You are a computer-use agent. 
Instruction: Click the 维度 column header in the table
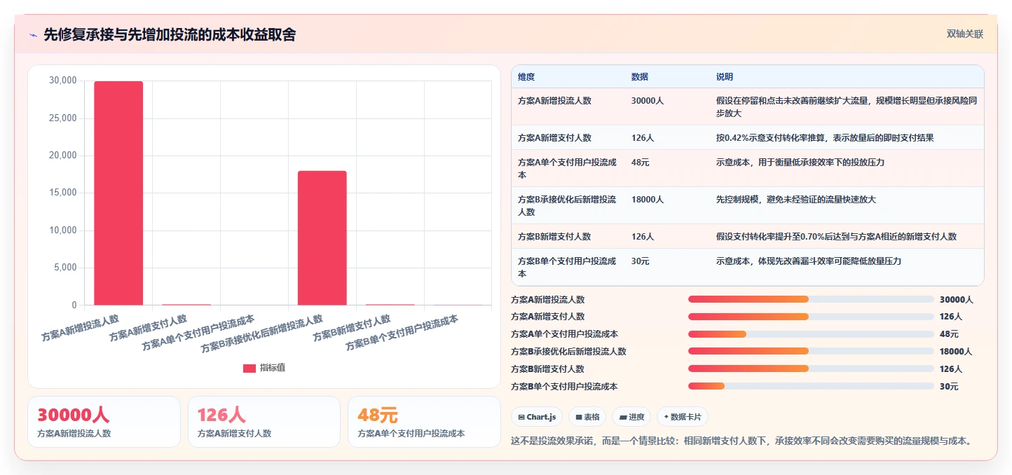(526, 77)
